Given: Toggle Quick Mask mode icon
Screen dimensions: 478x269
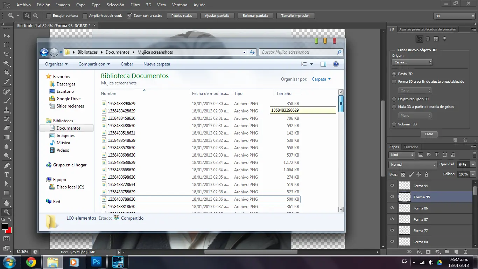Looking at the screenshot, I should pos(7,239).
